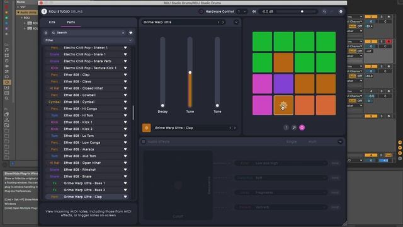Select Electro Chill Pop - Snare Verb
Image resolution: width=403 pixels, height=227 pixels.
[88, 61]
